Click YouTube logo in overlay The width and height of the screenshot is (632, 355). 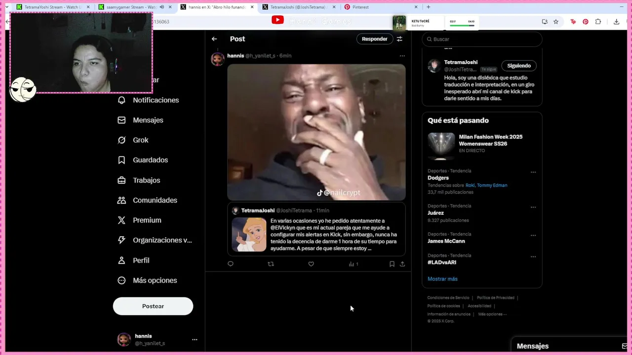point(277,20)
